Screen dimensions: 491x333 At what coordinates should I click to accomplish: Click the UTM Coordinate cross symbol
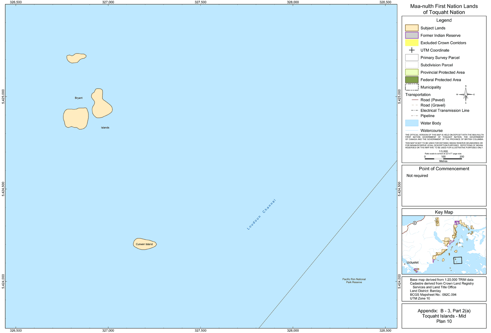point(412,50)
